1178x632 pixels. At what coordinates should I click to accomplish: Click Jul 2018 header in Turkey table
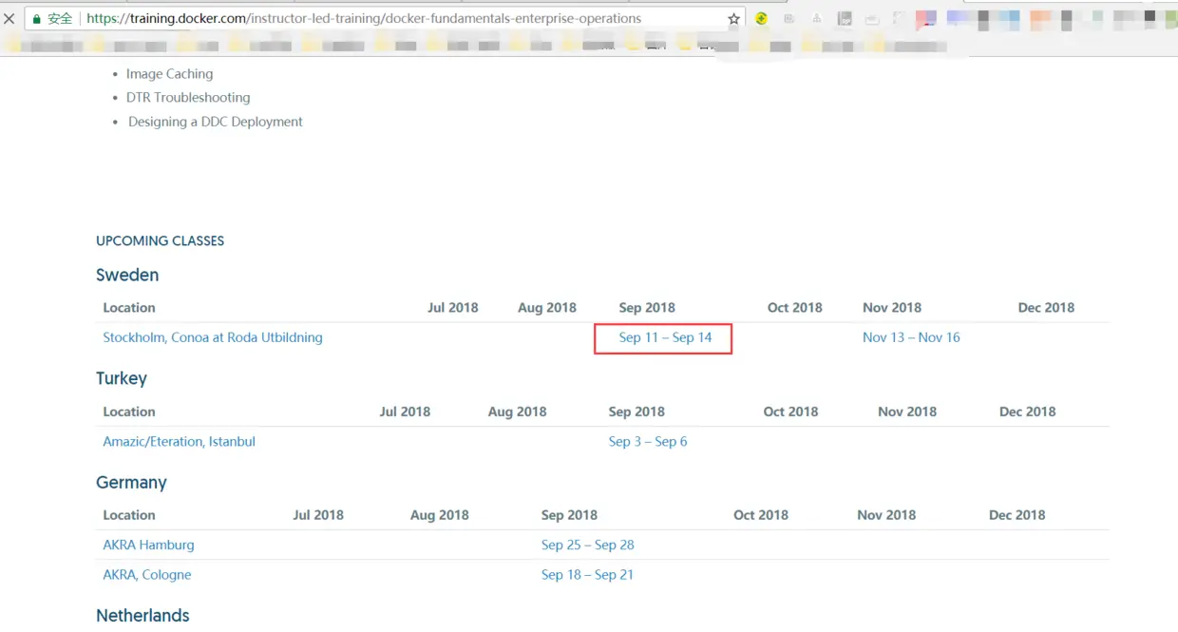pos(405,412)
